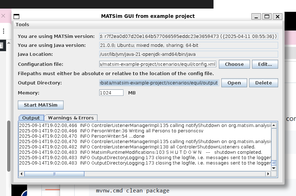Switch to the Warnings & Errors tab
296x196 pixels.
pyautogui.click(x=71, y=118)
